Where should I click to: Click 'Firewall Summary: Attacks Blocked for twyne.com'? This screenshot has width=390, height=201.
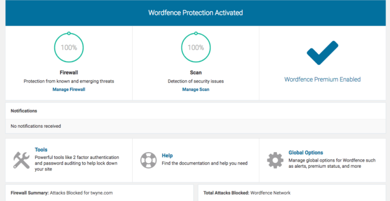[62, 193]
